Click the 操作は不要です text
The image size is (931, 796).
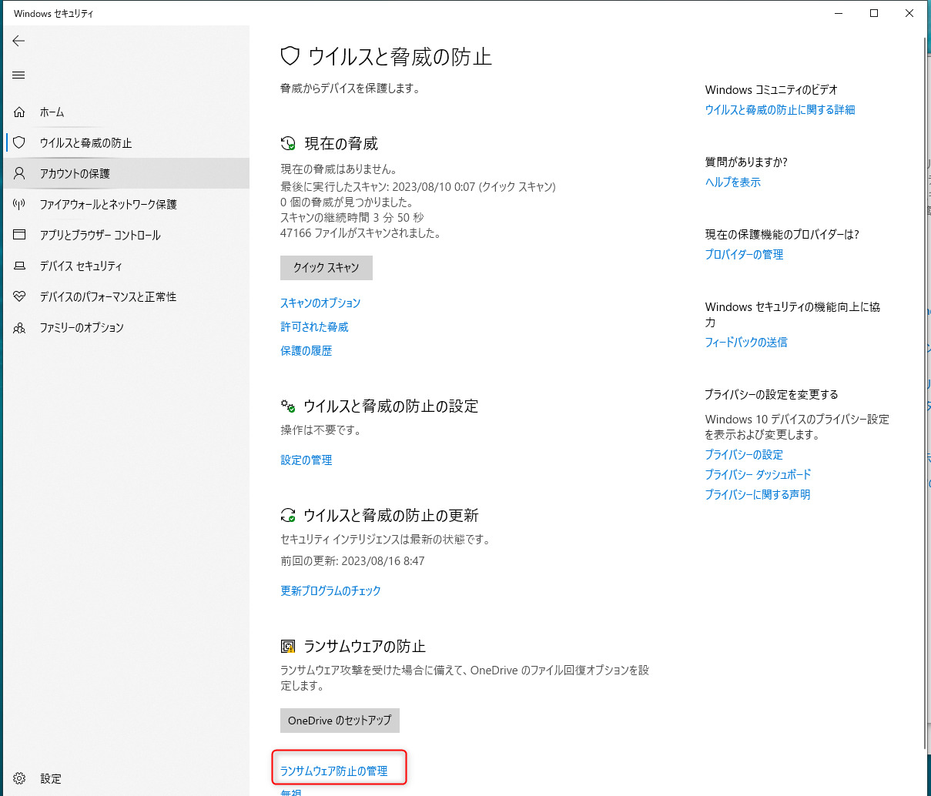pos(321,430)
